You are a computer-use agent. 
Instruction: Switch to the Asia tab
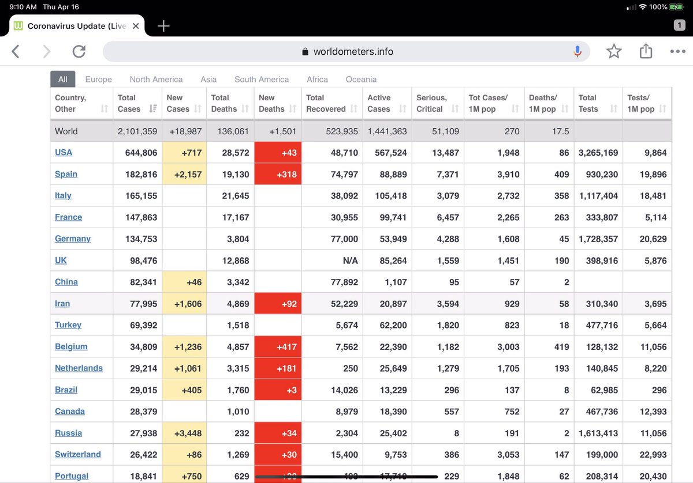coord(208,80)
